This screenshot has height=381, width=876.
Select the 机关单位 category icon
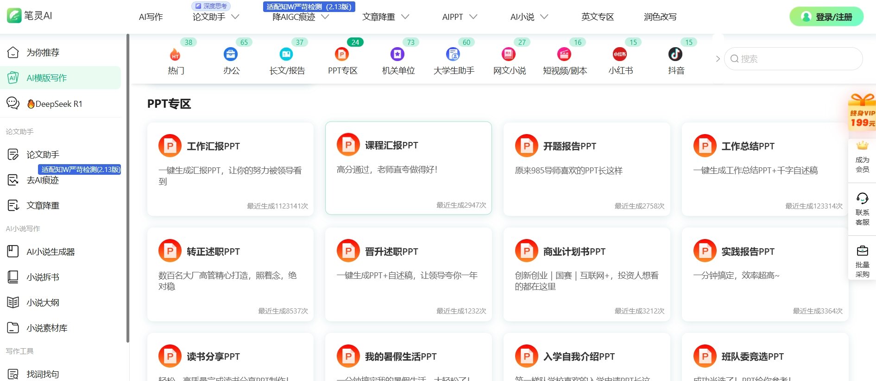click(x=397, y=55)
